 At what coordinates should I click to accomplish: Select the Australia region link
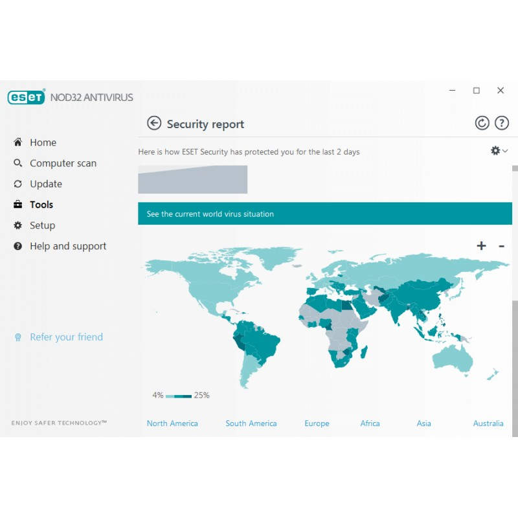click(x=488, y=423)
